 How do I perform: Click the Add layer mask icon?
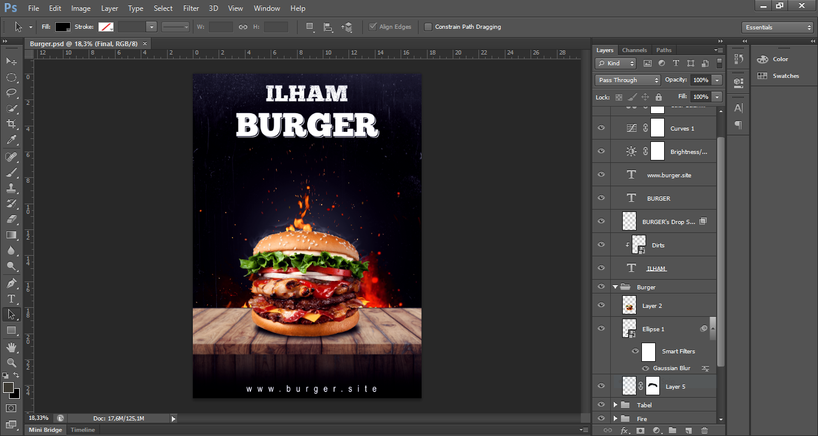coord(640,431)
